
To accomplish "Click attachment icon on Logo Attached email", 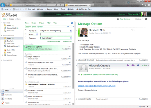I will (70, 56).
